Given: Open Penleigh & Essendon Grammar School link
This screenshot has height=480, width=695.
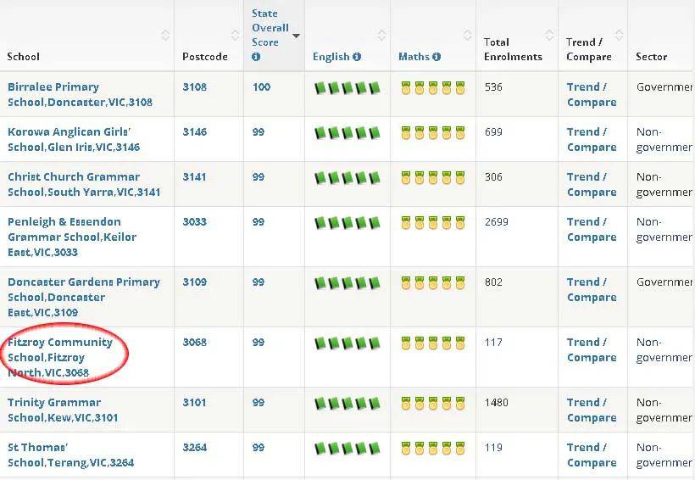Looking at the screenshot, I should click(72, 237).
